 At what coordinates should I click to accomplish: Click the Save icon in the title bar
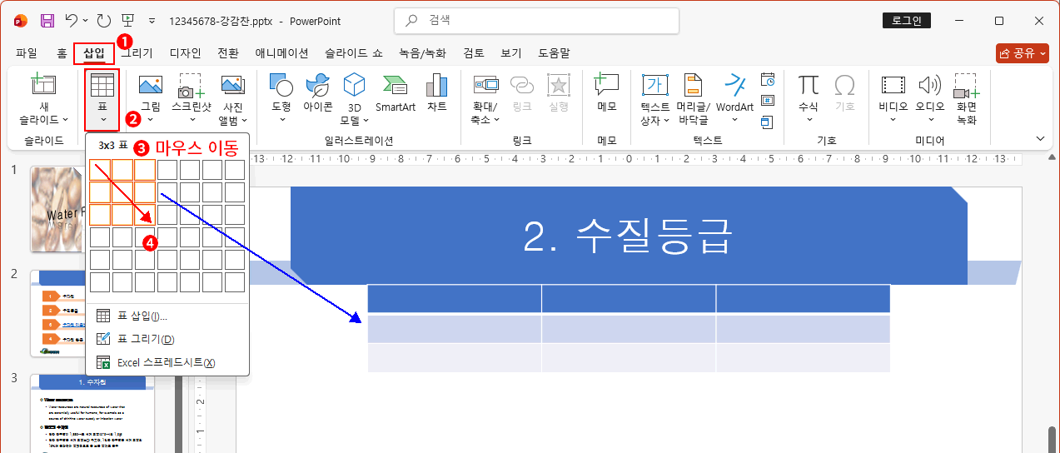click(x=47, y=20)
